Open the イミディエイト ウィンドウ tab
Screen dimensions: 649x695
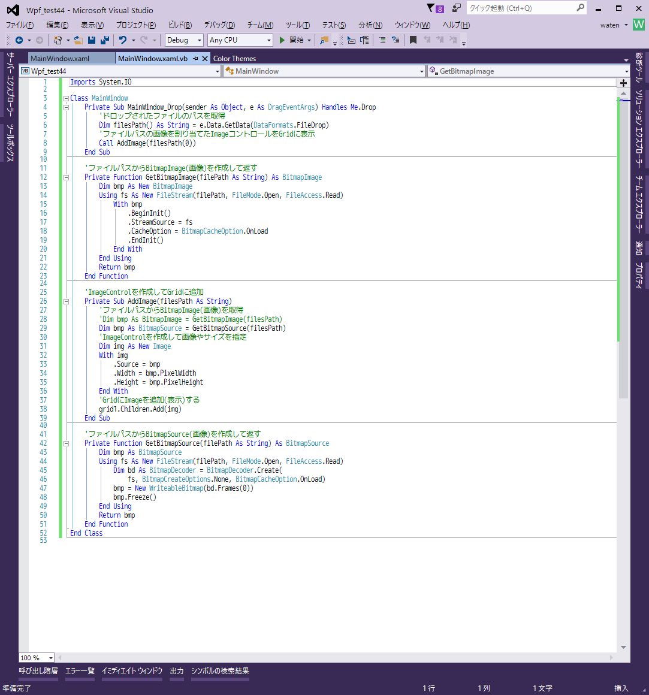point(132,671)
